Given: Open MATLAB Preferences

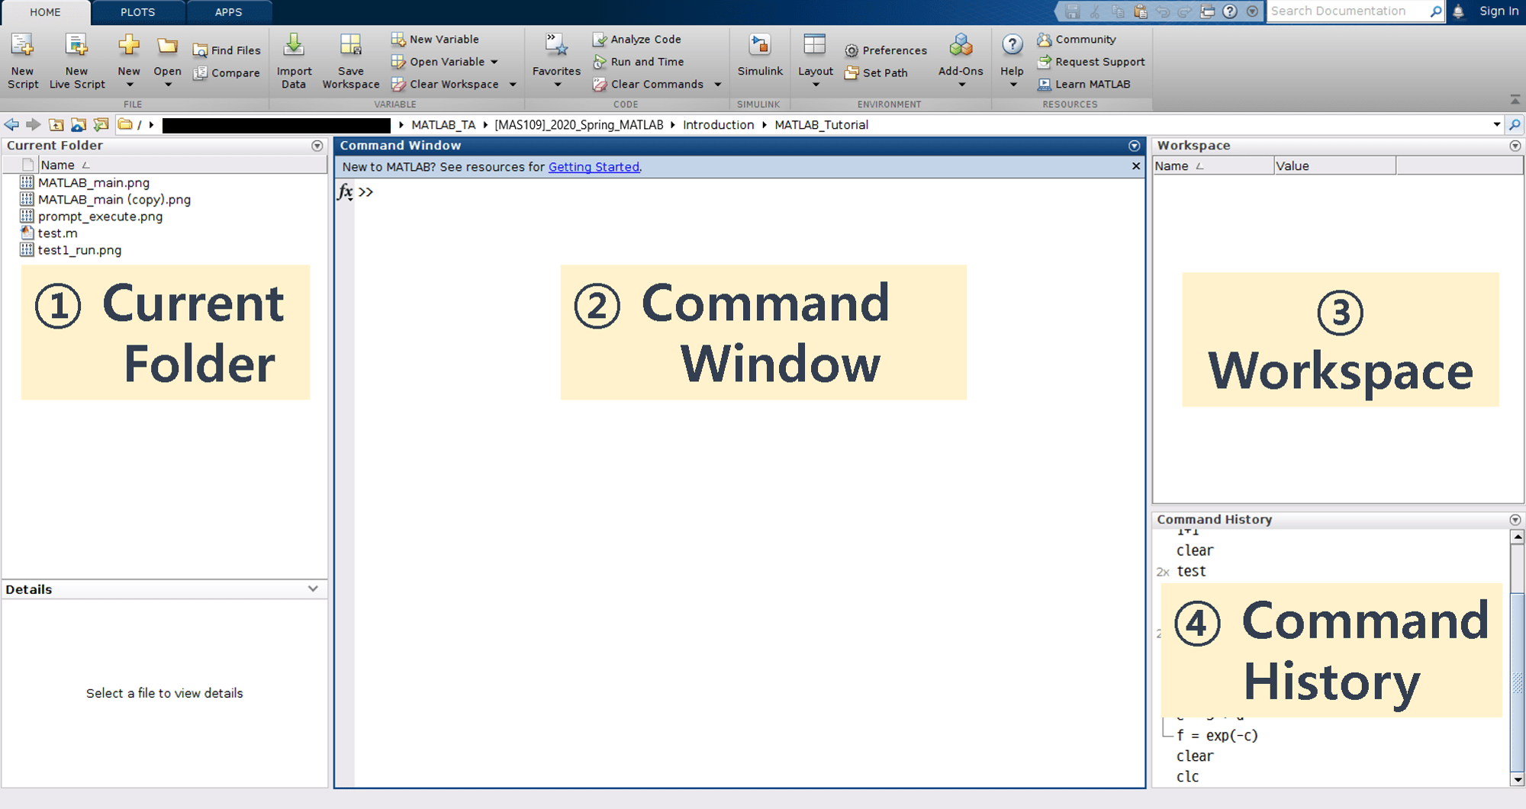Looking at the screenshot, I should point(885,50).
